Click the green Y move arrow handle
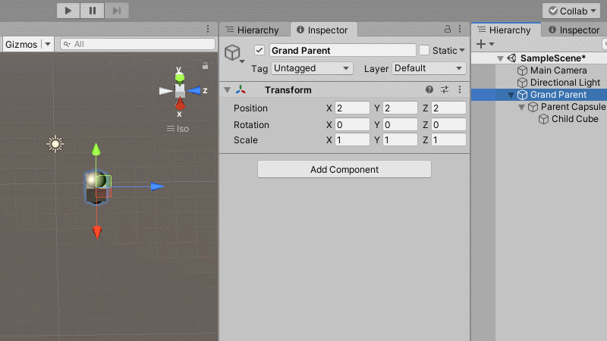The height and width of the screenshot is (341, 607). coord(96,149)
